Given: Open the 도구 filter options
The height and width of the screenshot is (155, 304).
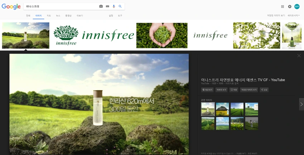Looking at the screenshot, I should point(120,16).
